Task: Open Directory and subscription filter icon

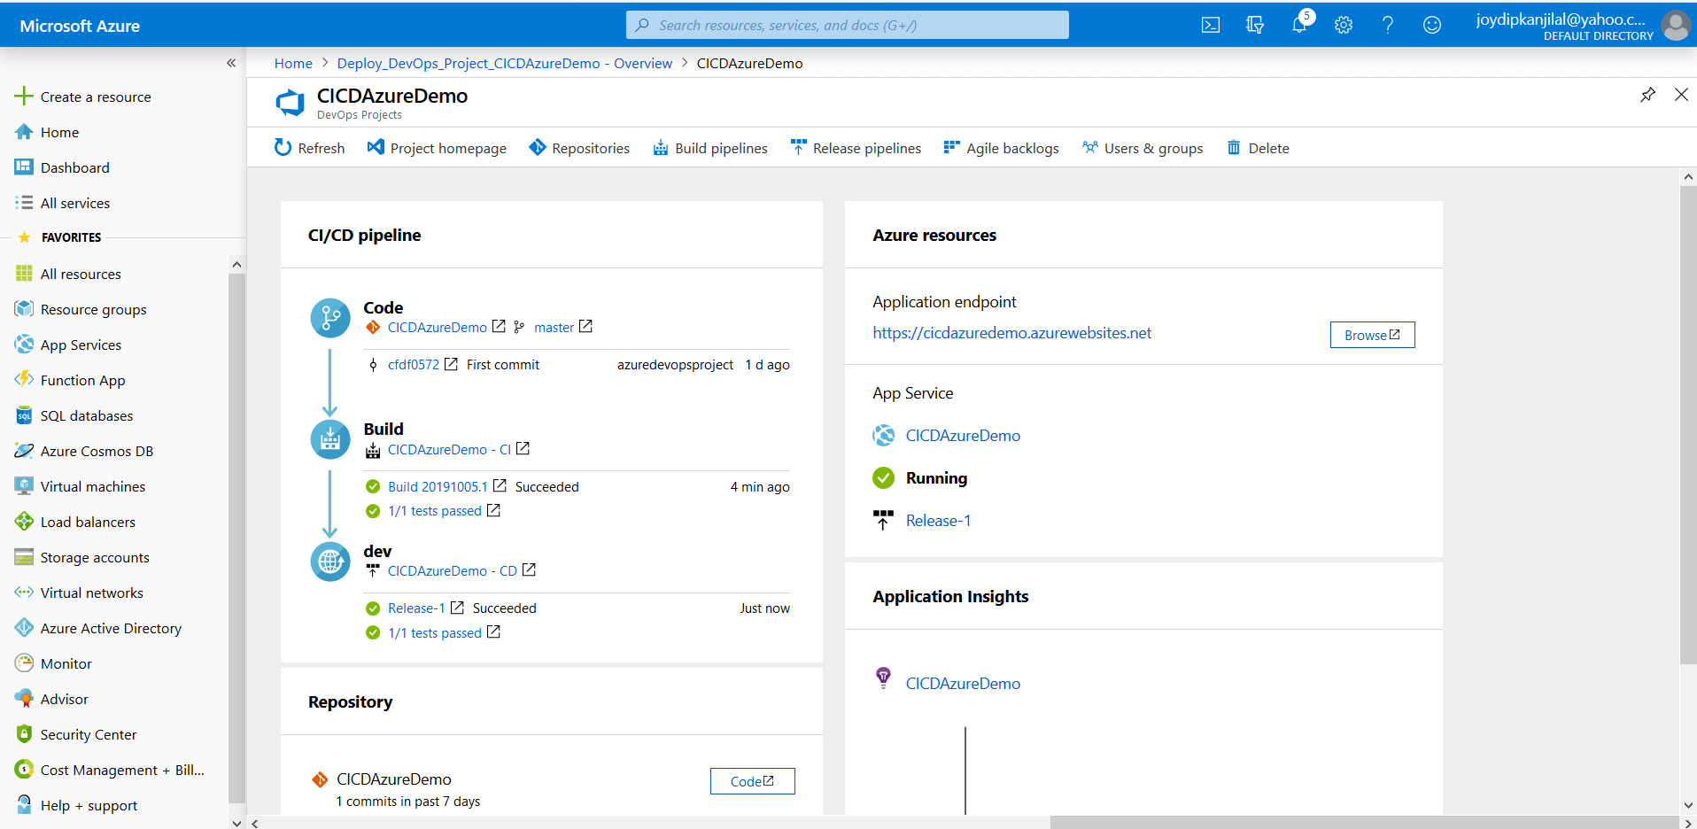Action: tap(1254, 25)
